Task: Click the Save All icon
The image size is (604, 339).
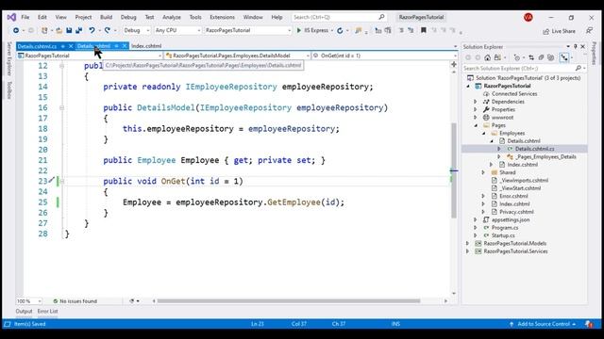Action: (x=79, y=30)
